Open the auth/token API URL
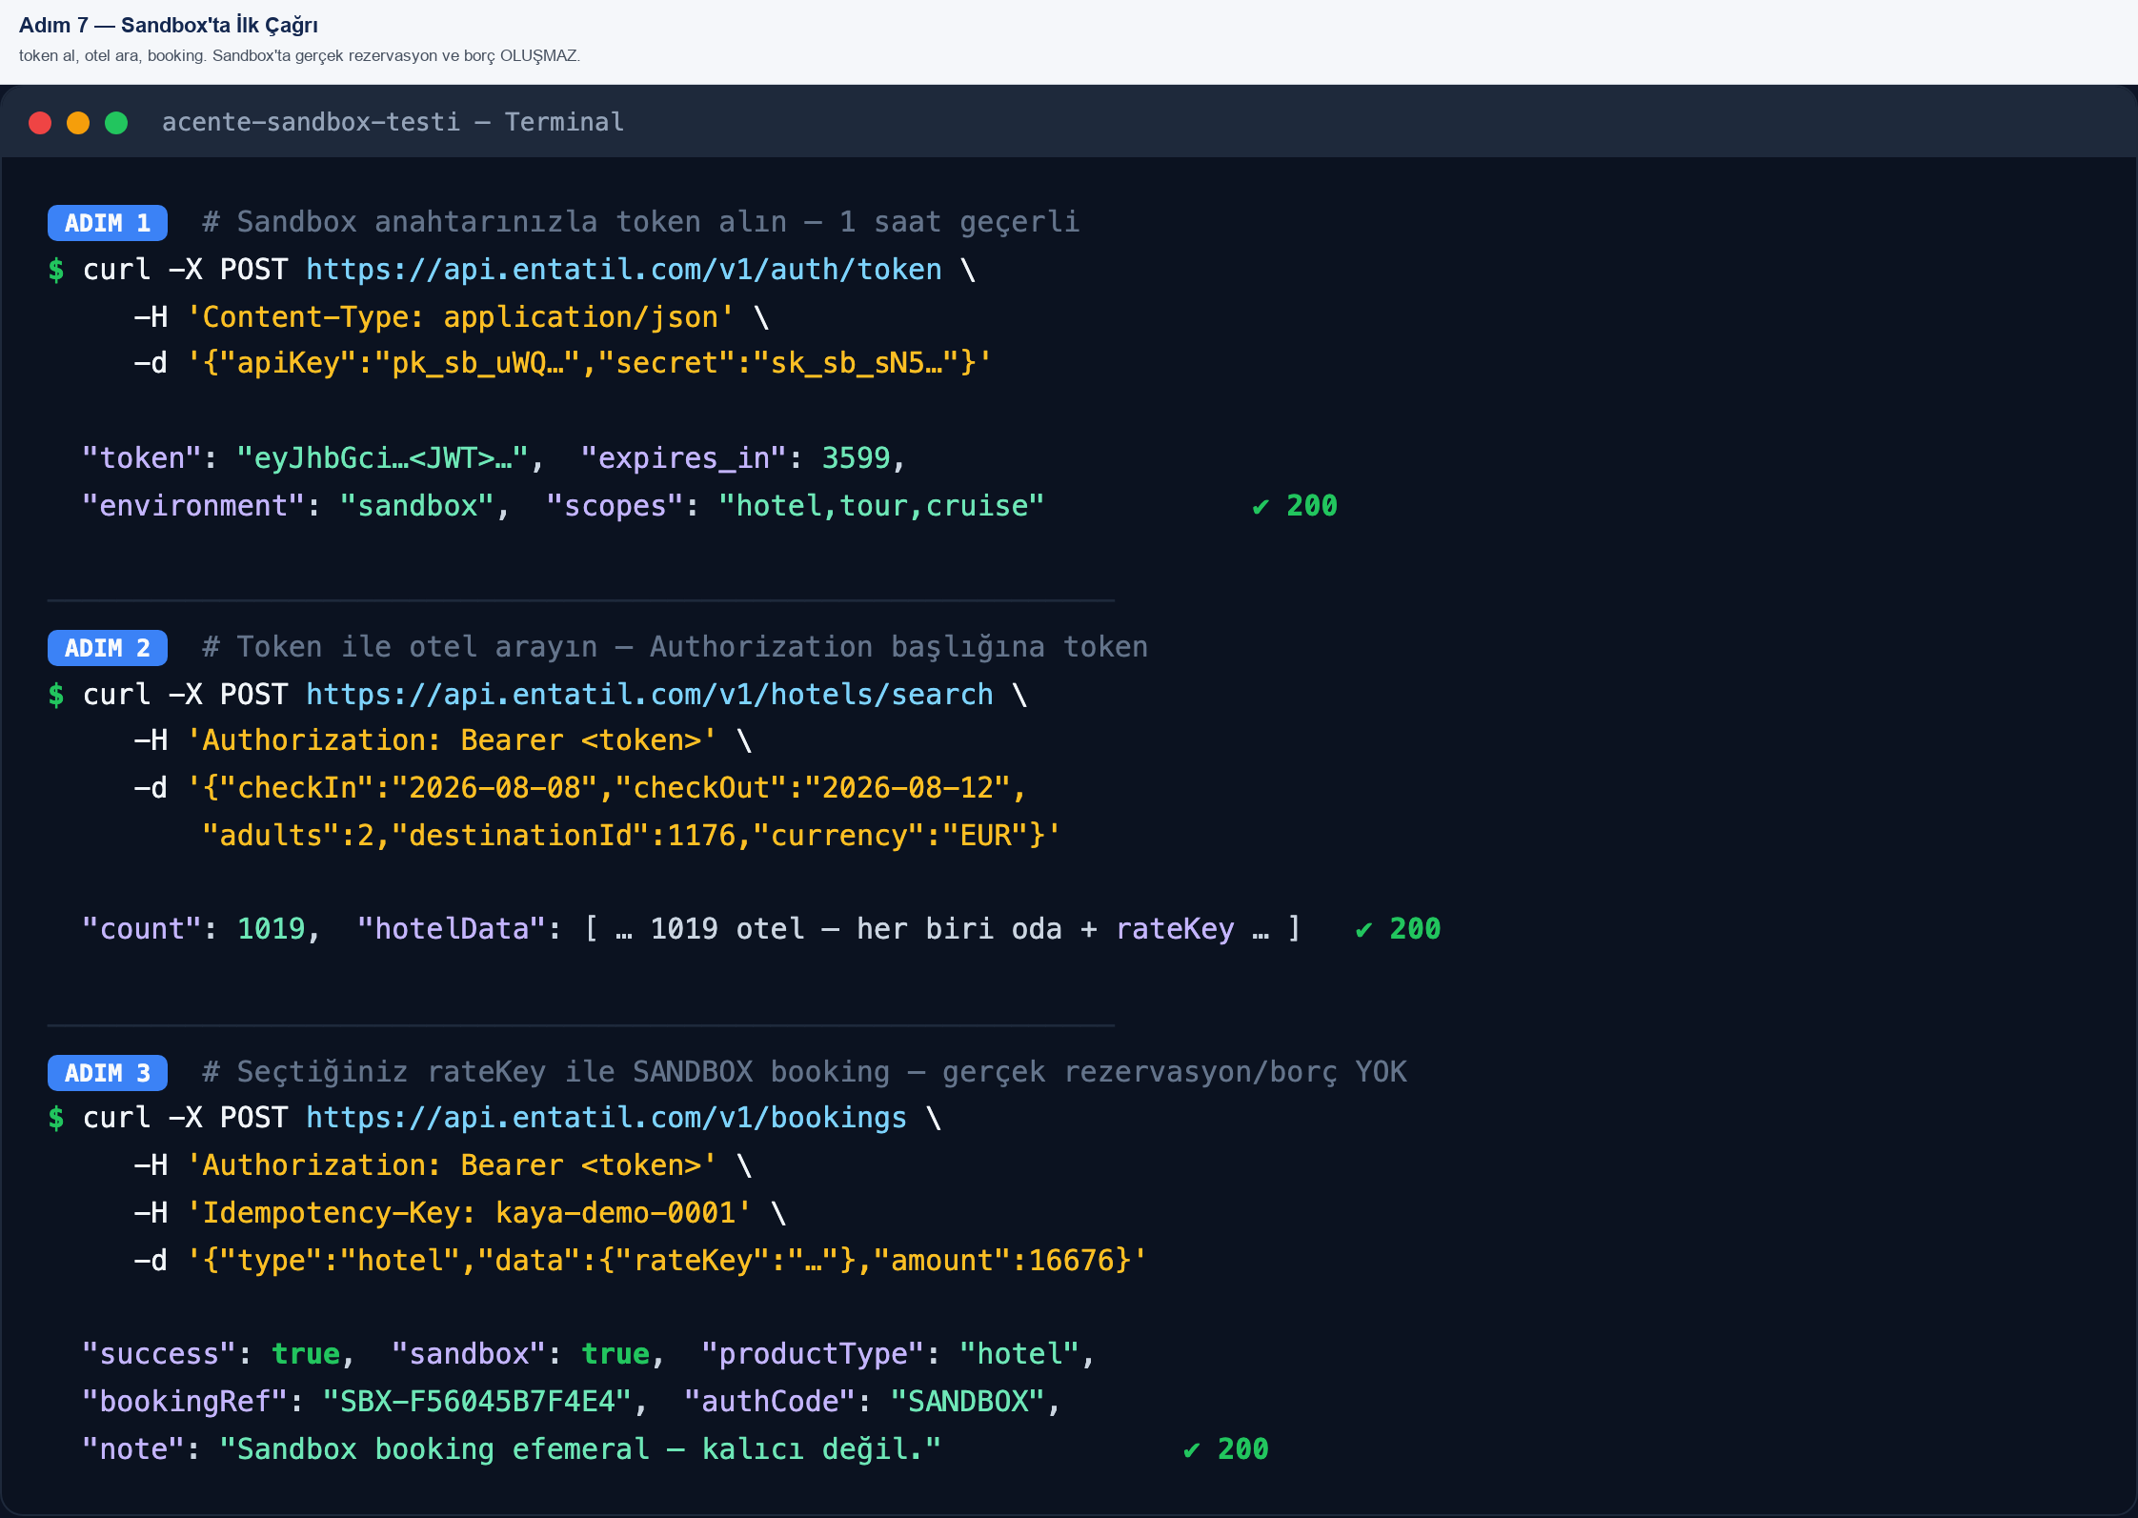 (x=624, y=270)
